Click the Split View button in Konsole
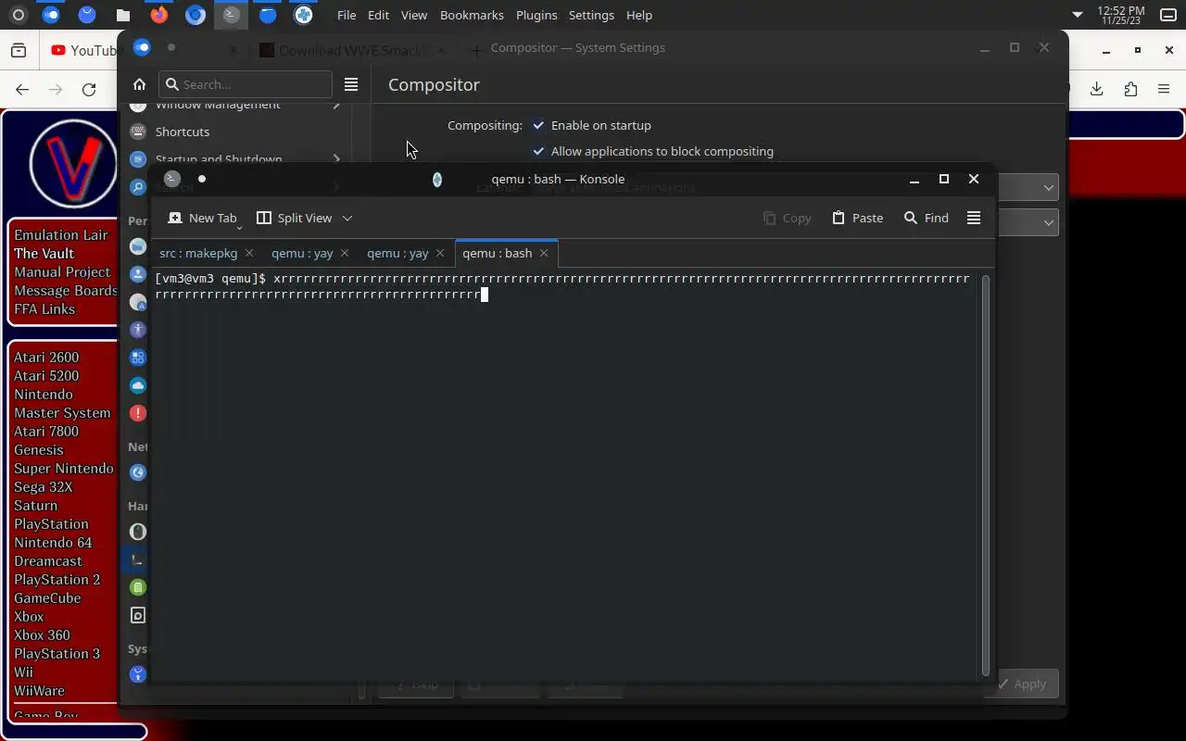Image resolution: width=1186 pixels, height=741 pixels. (294, 218)
